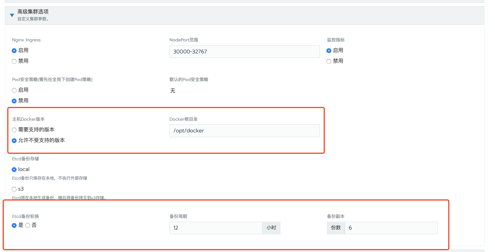Click the NodePort范围 input field
This screenshot has height=252, width=495.
click(244, 52)
